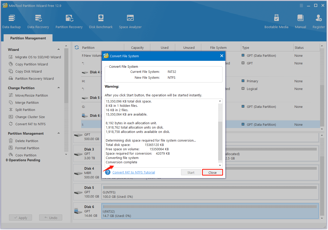Start the Disk Benchmark tool
Screen dimensions: 328x230
tap(101, 22)
